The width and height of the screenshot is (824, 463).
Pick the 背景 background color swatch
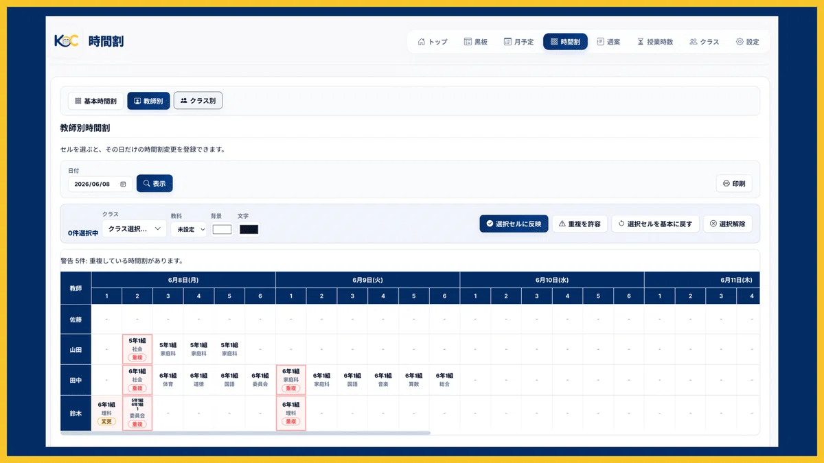pyautogui.click(x=222, y=230)
